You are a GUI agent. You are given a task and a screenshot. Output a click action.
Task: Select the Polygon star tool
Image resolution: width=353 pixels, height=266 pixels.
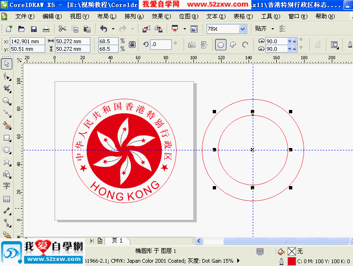pos(7,162)
